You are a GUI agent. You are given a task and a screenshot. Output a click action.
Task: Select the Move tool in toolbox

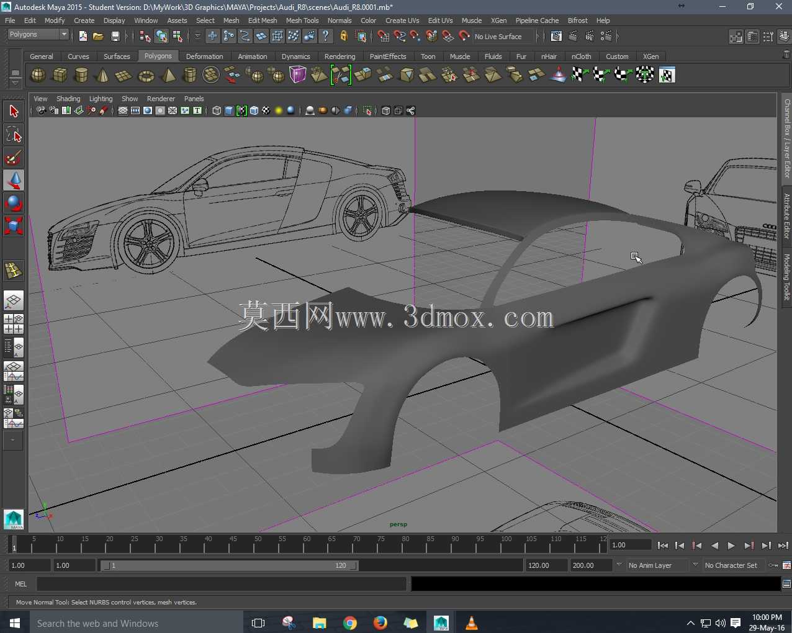coord(14,180)
